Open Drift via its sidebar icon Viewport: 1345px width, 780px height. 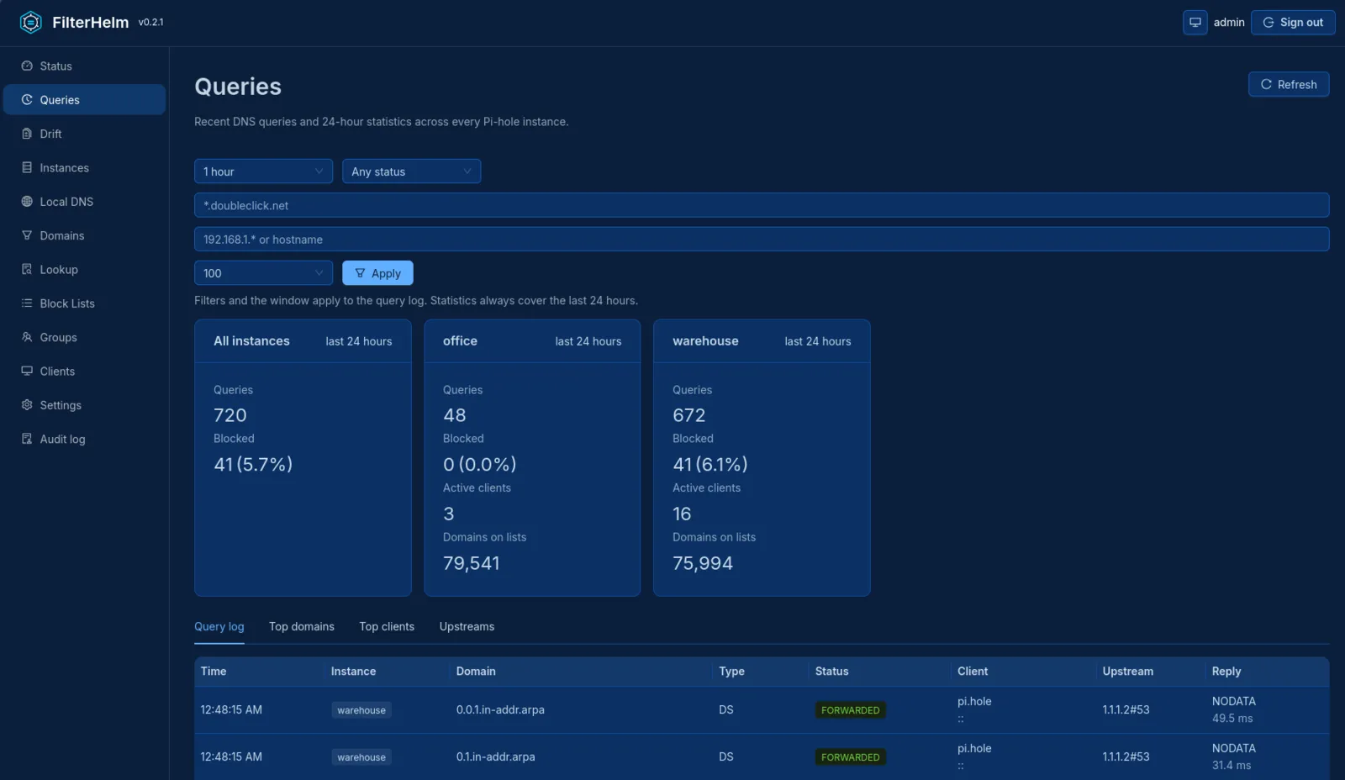(x=27, y=134)
